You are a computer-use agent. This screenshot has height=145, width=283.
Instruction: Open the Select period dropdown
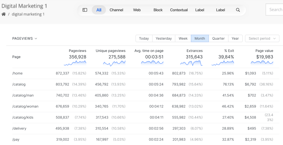pyautogui.click(x=262, y=38)
